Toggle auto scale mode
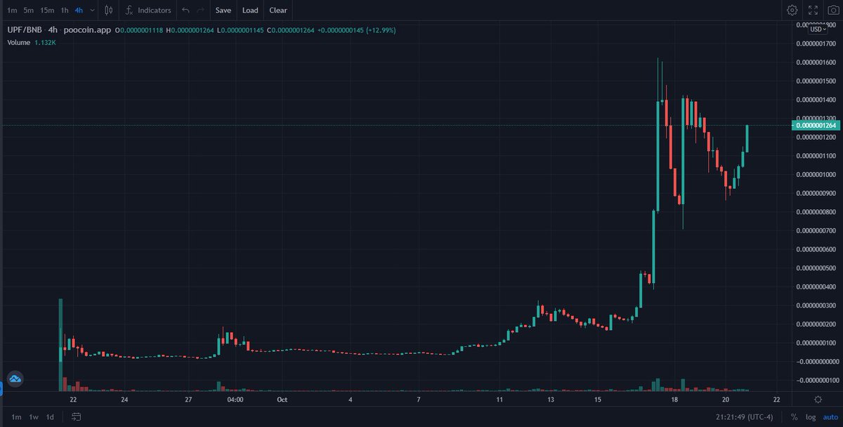The width and height of the screenshot is (843, 427). [x=830, y=417]
